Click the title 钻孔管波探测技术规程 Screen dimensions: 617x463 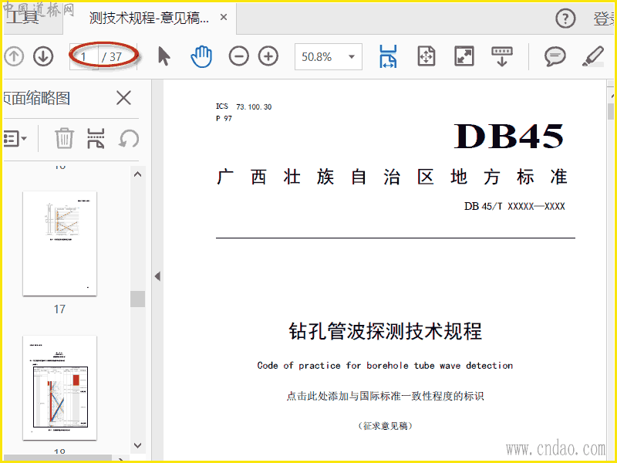click(x=385, y=331)
